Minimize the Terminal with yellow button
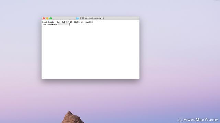 coord(47,18)
